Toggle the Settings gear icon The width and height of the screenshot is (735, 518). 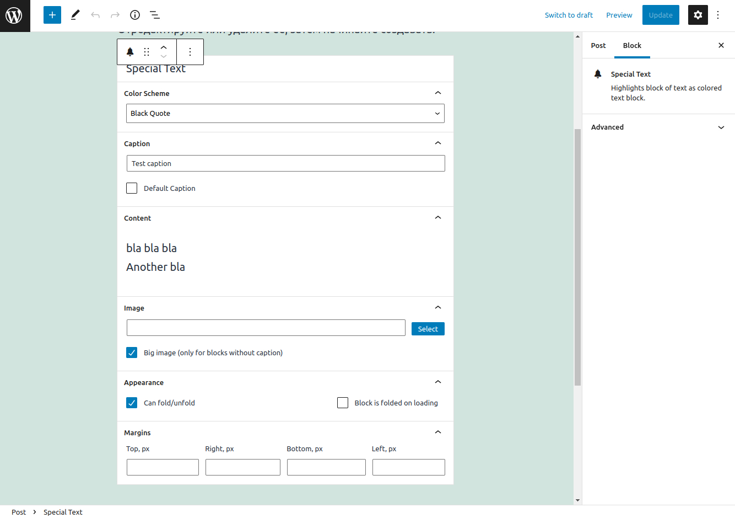[x=698, y=15]
